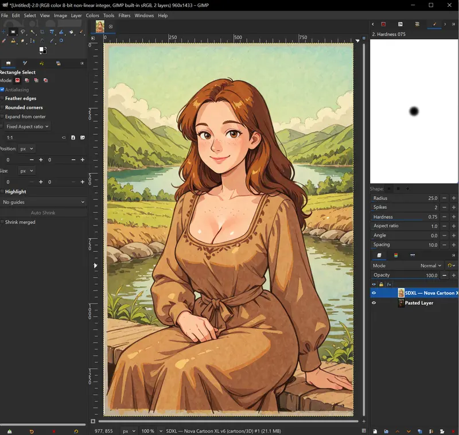Enable the Rounded corners checkbox
This screenshot has height=435, width=459.
pyautogui.click(x=2, y=107)
